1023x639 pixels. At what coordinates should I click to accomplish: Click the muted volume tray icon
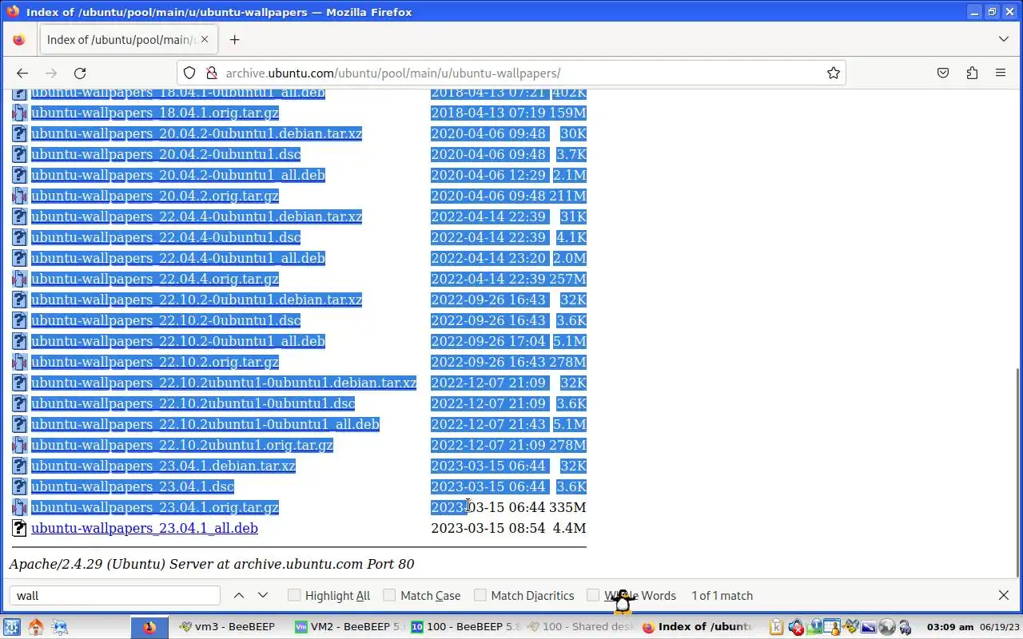tap(796, 627)
